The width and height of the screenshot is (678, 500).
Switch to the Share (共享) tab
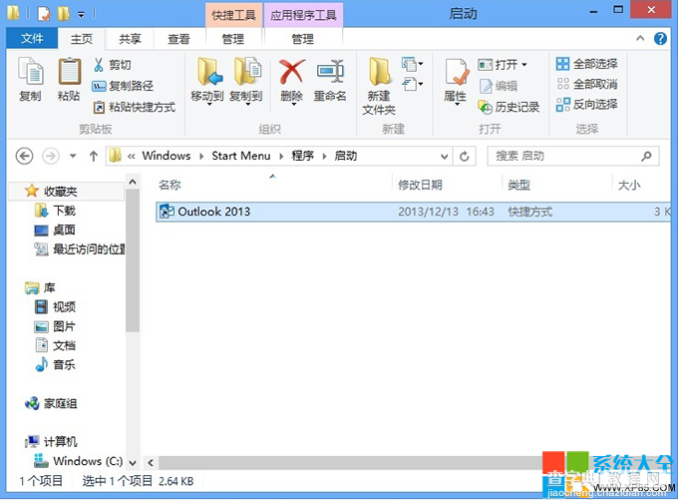[x=130, y=39]
